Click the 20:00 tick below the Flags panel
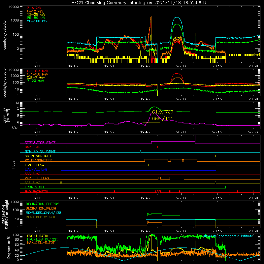Screen dimensions: 264x264 pyautogui.click(x=181, y=198)
